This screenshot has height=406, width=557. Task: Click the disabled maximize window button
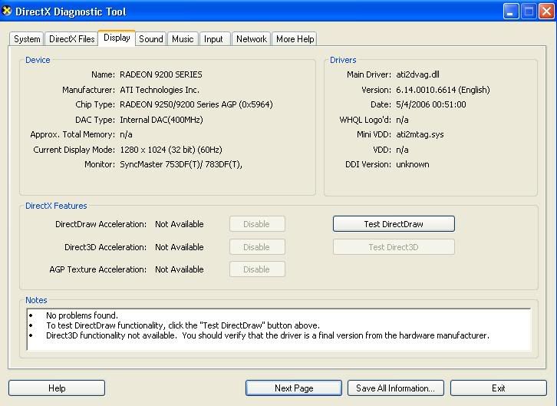tap(529, 12)
